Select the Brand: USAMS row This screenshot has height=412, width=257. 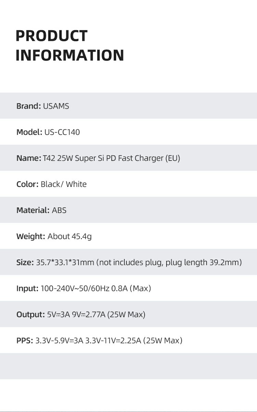[128, 106]
